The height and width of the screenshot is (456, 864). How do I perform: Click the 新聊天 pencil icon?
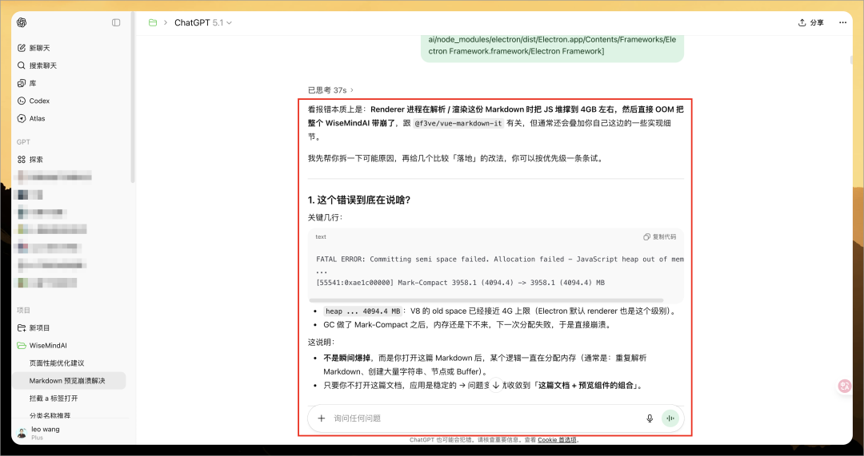(22, 48)
